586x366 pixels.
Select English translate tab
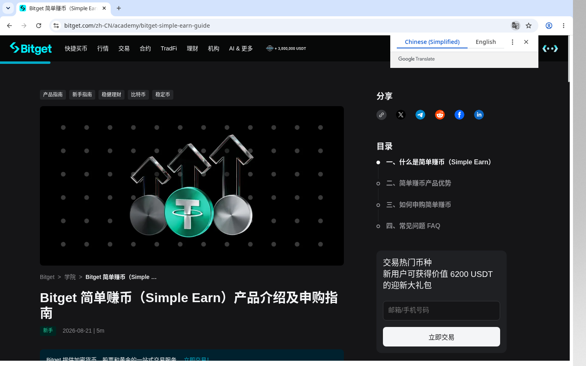[486, 42]
